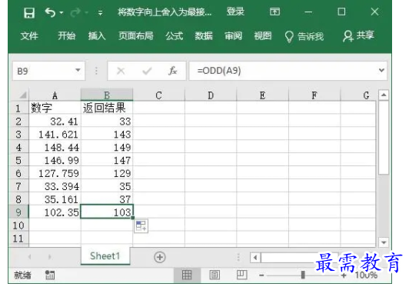Open Customize Quick Access Toolbar dropdown
The width and height of the screenshot is (409, 287).
coord(100,12)
